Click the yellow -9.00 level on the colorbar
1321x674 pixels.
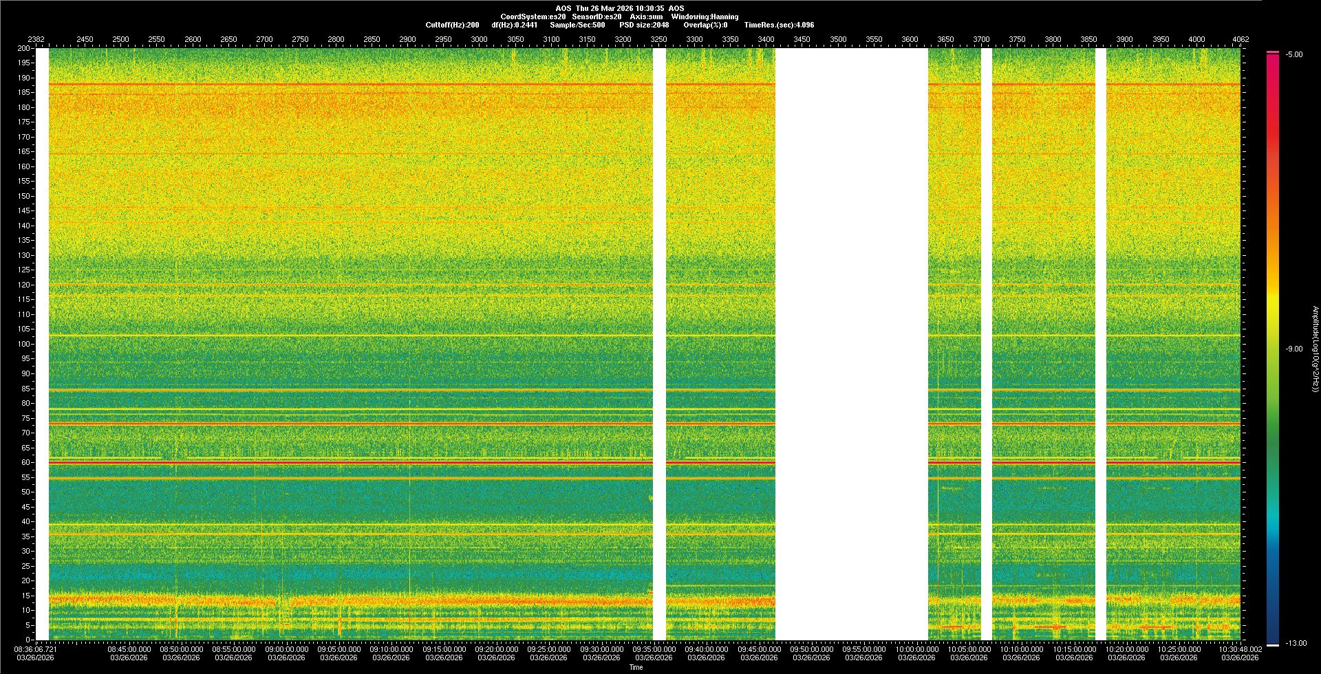tap(1273, 349)
